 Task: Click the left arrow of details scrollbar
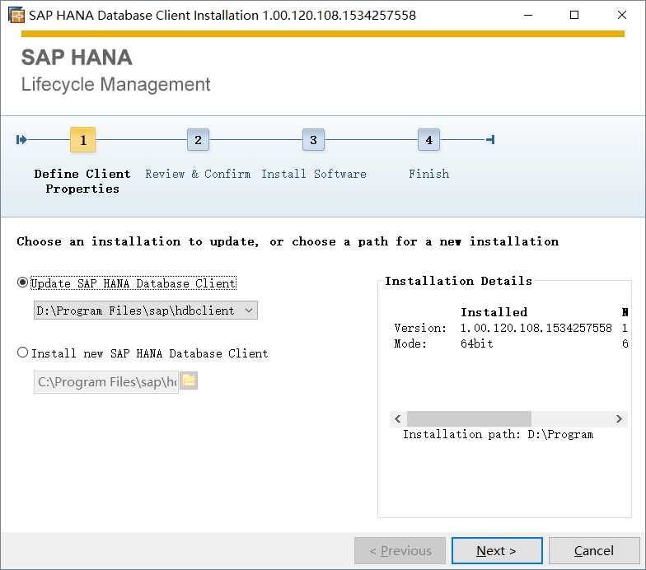point(397,418)
